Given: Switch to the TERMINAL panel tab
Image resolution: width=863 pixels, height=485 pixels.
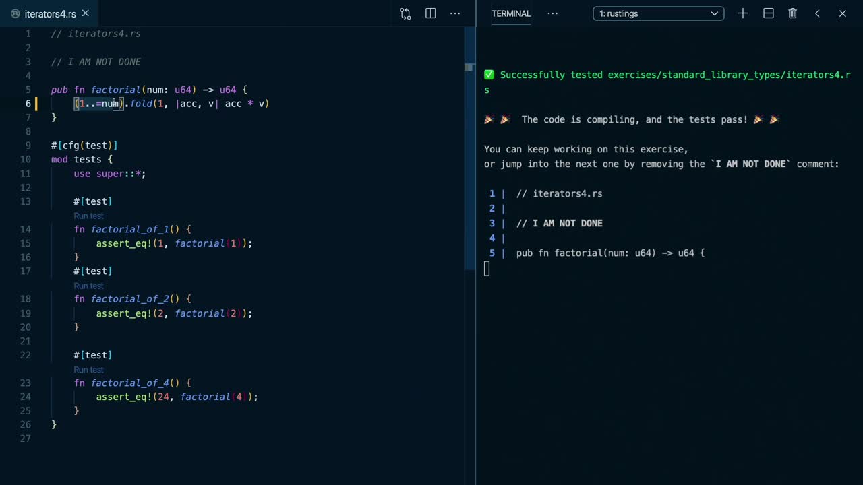Looking at the screenshot, I should point(511,13).
